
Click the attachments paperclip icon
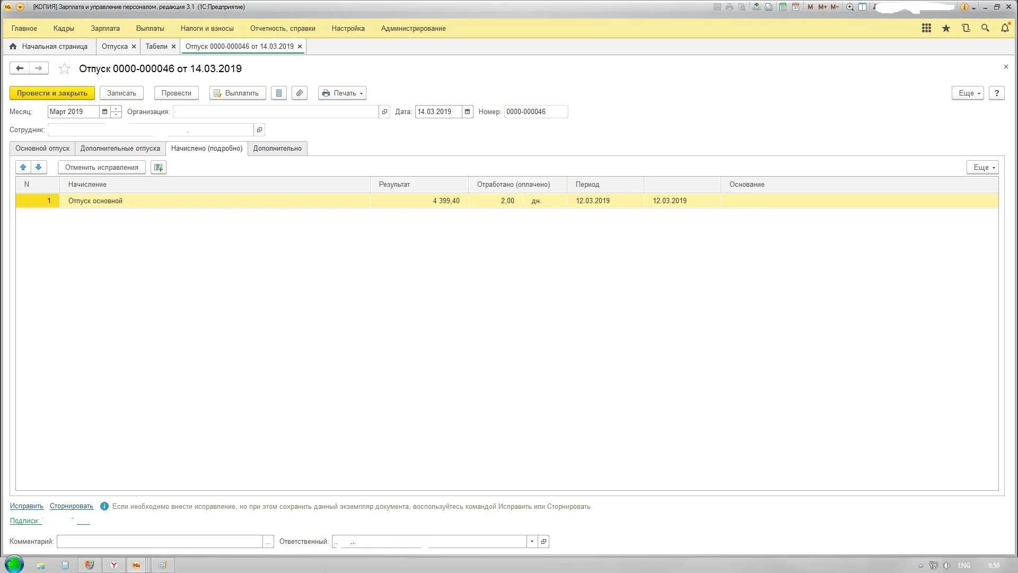tap(300, 93)
